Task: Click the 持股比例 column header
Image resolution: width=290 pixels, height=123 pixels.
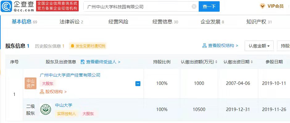Action: click(x=162, y=62)
